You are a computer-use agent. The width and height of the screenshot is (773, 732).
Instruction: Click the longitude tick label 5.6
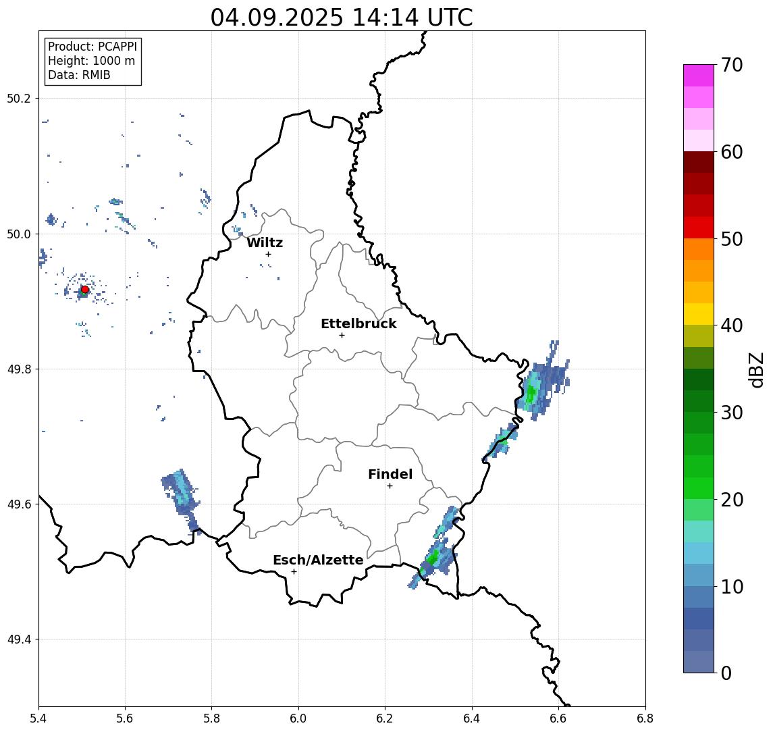[125, 718]
